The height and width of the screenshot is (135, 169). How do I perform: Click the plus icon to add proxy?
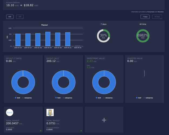[104, 120]
